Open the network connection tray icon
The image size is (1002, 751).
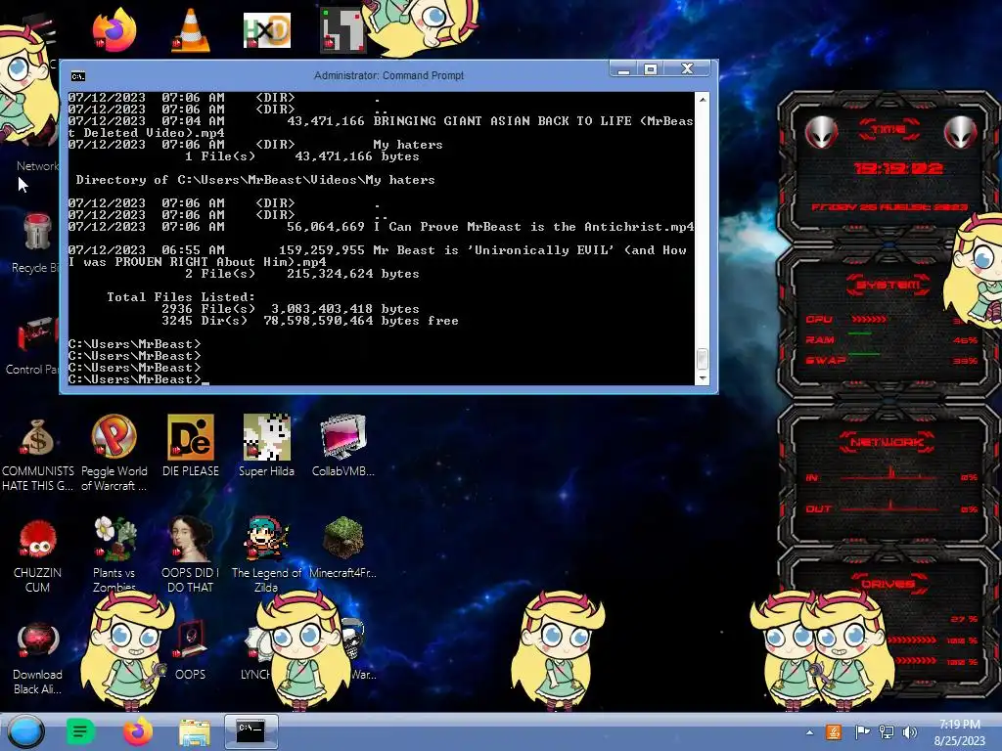coord(887,731)
